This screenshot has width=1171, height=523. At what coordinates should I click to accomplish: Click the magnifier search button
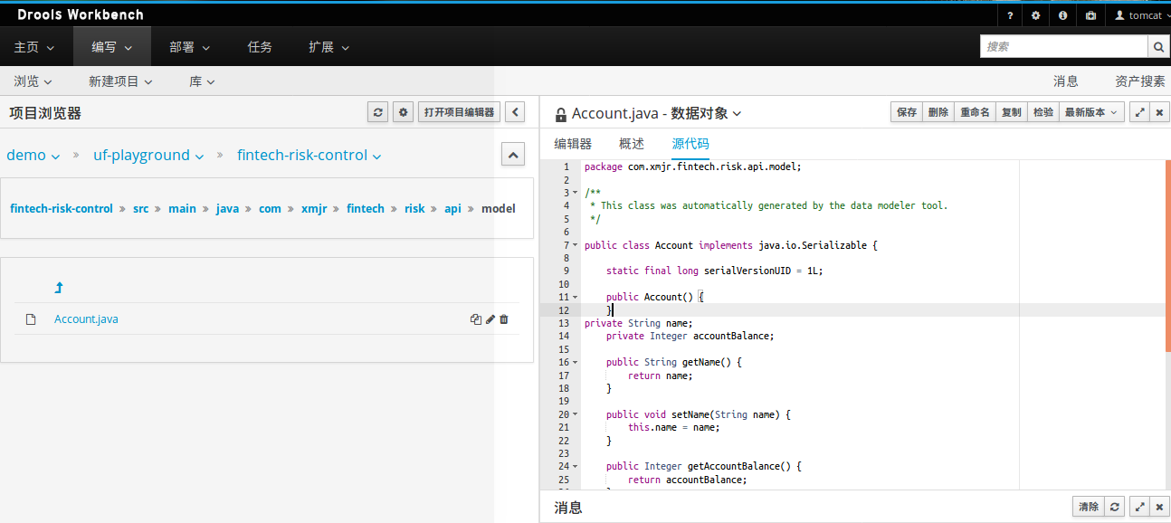(1158, 46)
